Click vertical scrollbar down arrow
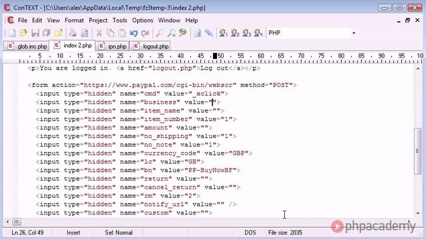This screenshot has width=426, height=239. pyautogui.click(x=418, y=213)
